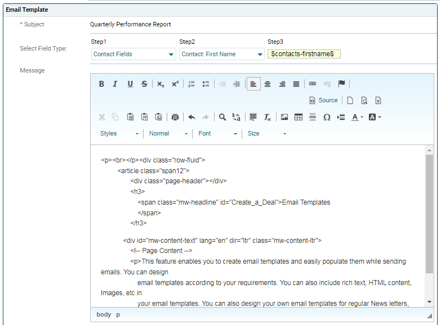Insert a special character (omega icon)
The width and height of the screenshot is (441, 325).
(x=327, y=117)
